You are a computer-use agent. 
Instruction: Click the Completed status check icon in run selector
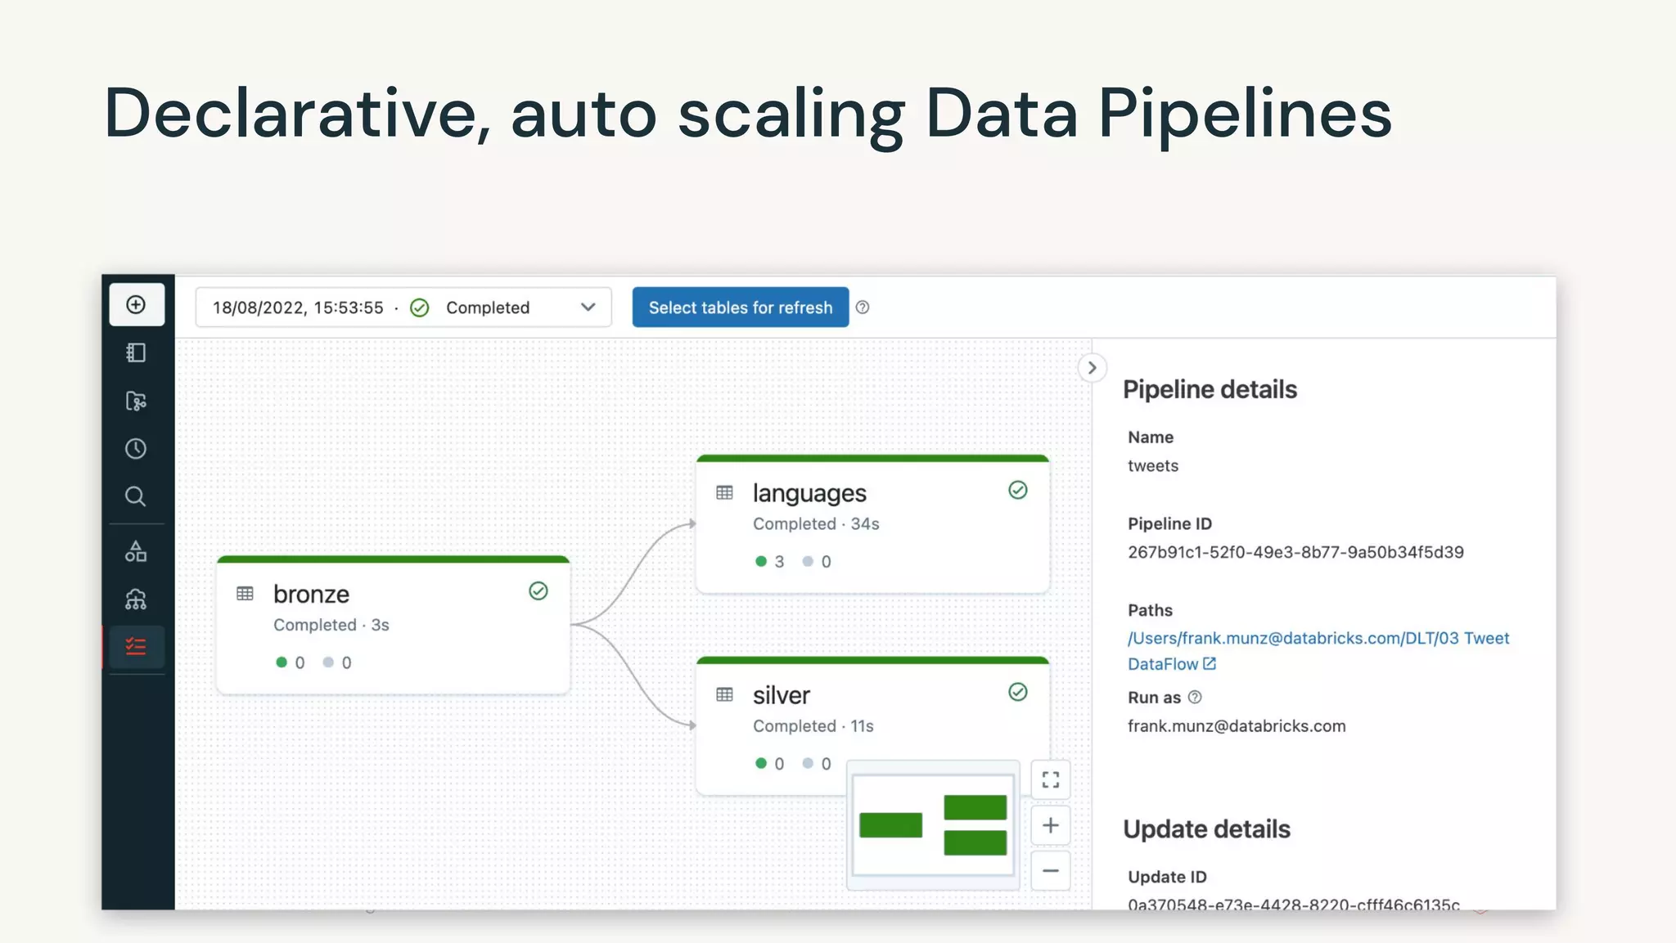tap(420, 308)
